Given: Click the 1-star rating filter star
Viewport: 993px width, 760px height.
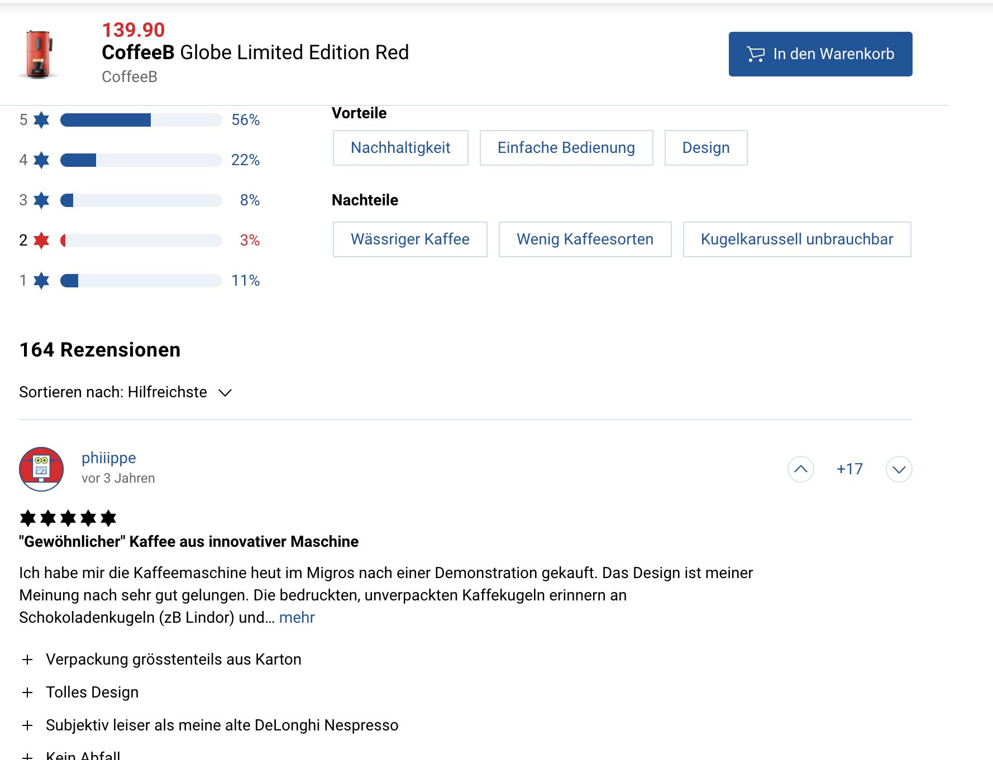Looking at the screenshot, I should click(x=41, y=281).
